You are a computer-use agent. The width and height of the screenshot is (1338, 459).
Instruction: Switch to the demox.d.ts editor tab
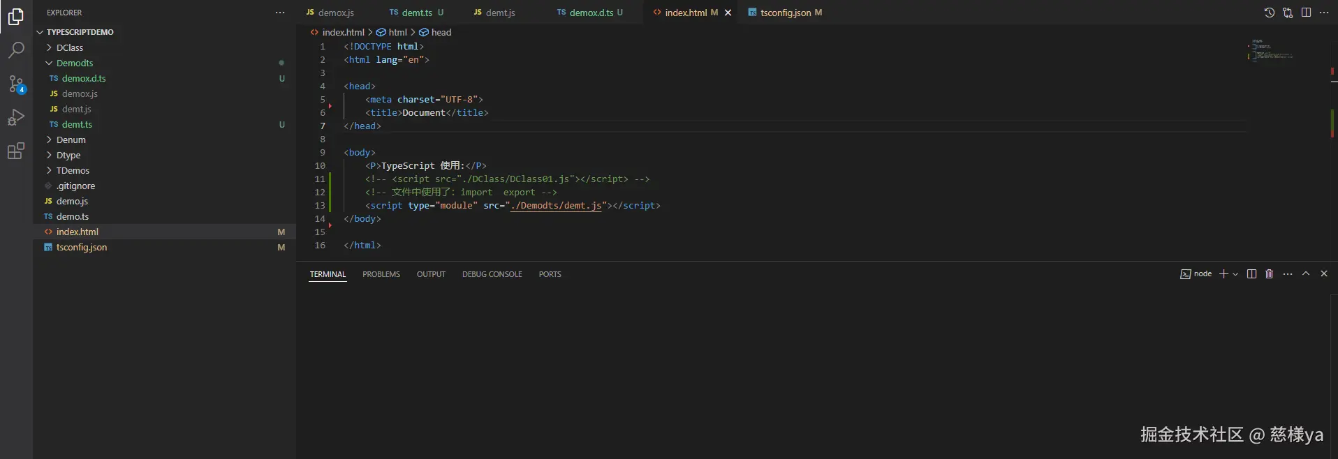coord(595,13)
